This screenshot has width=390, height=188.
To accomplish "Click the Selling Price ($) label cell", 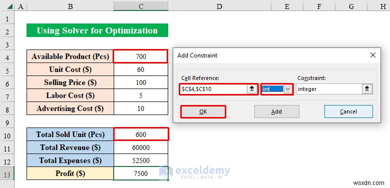I will point(71,82).
